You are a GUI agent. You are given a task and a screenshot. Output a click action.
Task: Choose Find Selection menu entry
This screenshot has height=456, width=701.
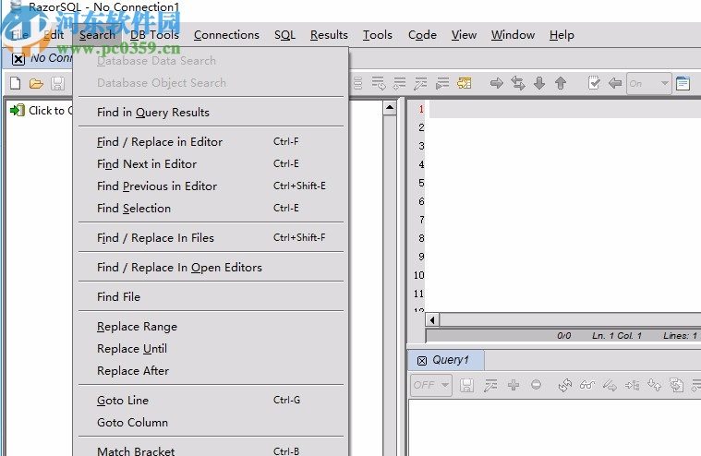(x=211, y=208)
